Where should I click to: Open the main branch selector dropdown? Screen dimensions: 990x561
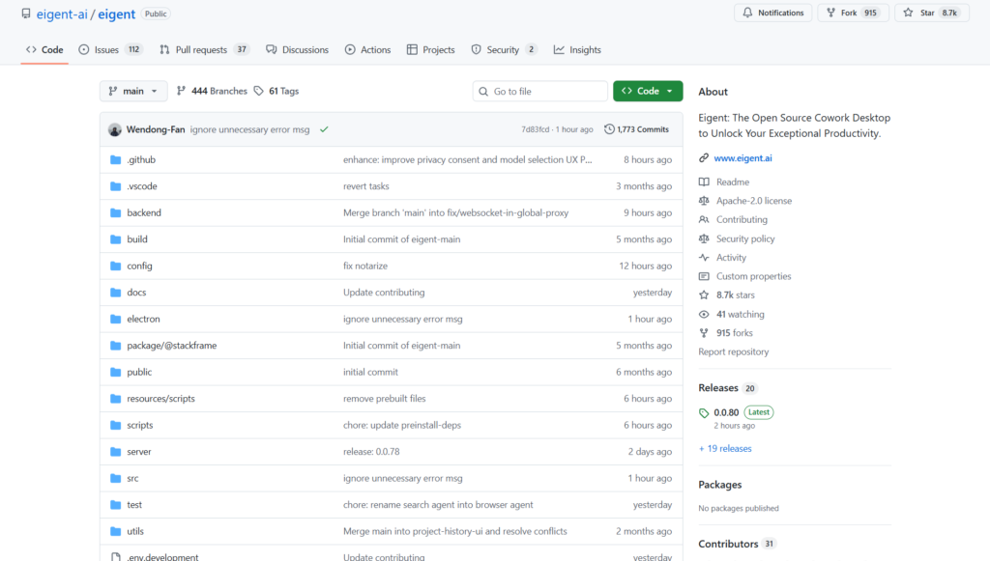(x=133, y=91)
